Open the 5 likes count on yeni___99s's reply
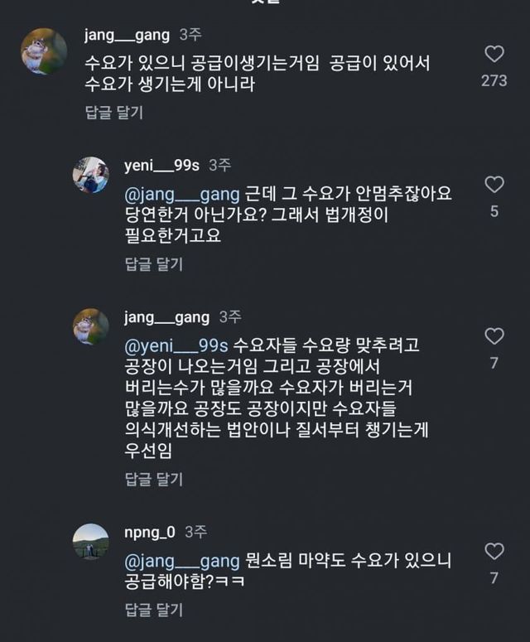The height and width of the screenshot is (642, 530). 494,211
